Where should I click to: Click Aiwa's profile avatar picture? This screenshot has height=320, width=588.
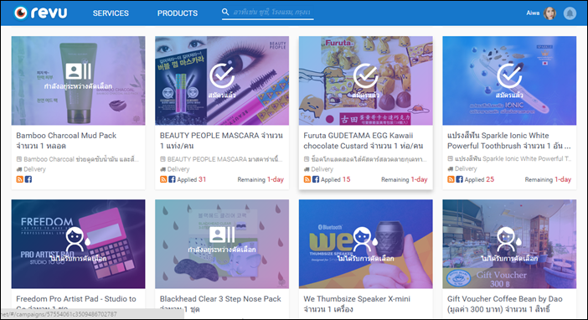point(549,13)
